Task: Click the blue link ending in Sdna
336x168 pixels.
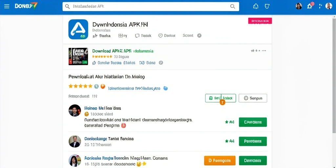Action: pyautogui.click(x=147, y=63)
